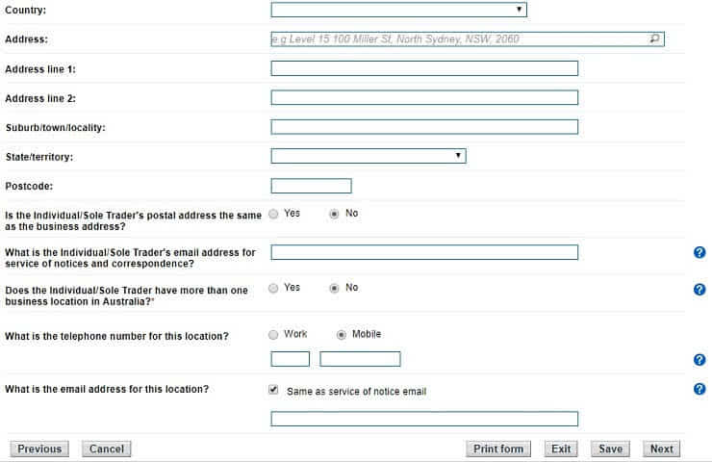Select Yes for more than one business location
This screenshot has width=712, height=462.
pos(274,288)
